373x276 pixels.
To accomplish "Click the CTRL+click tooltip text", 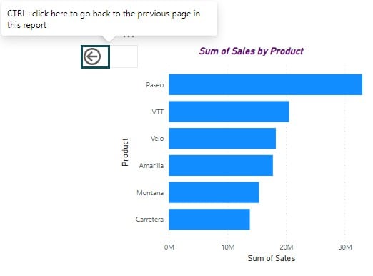I will [104, 19].
